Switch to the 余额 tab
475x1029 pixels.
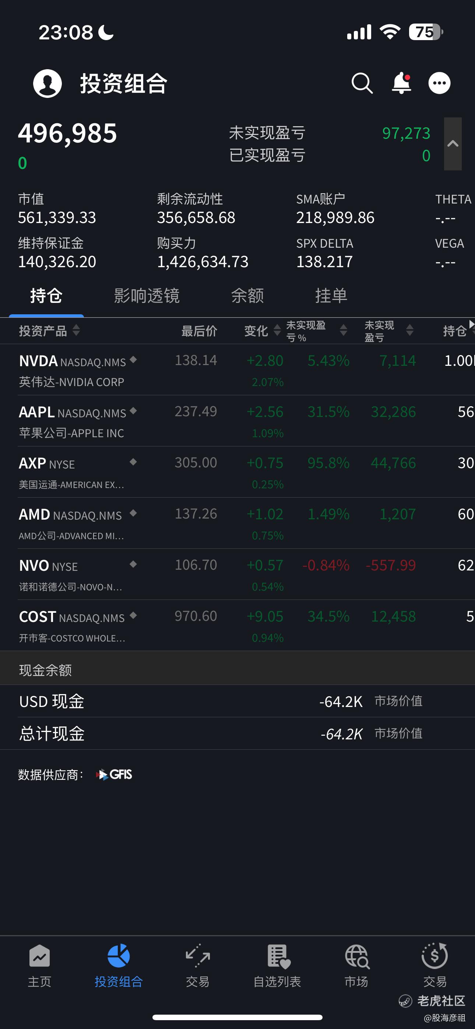coord(247,296)
